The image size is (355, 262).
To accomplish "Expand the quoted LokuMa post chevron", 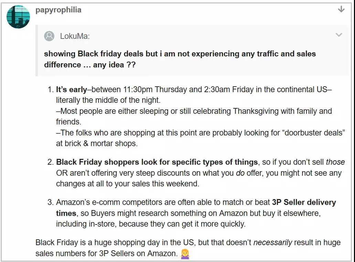I will (x=339, y=35).
